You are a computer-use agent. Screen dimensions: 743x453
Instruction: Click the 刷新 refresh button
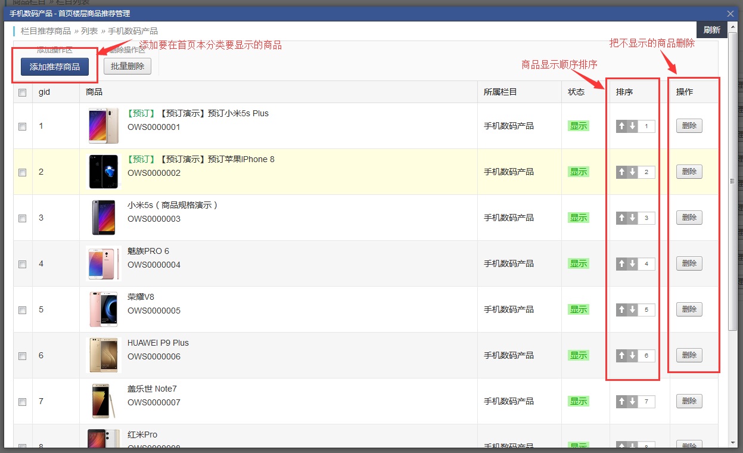coord(711,30)
